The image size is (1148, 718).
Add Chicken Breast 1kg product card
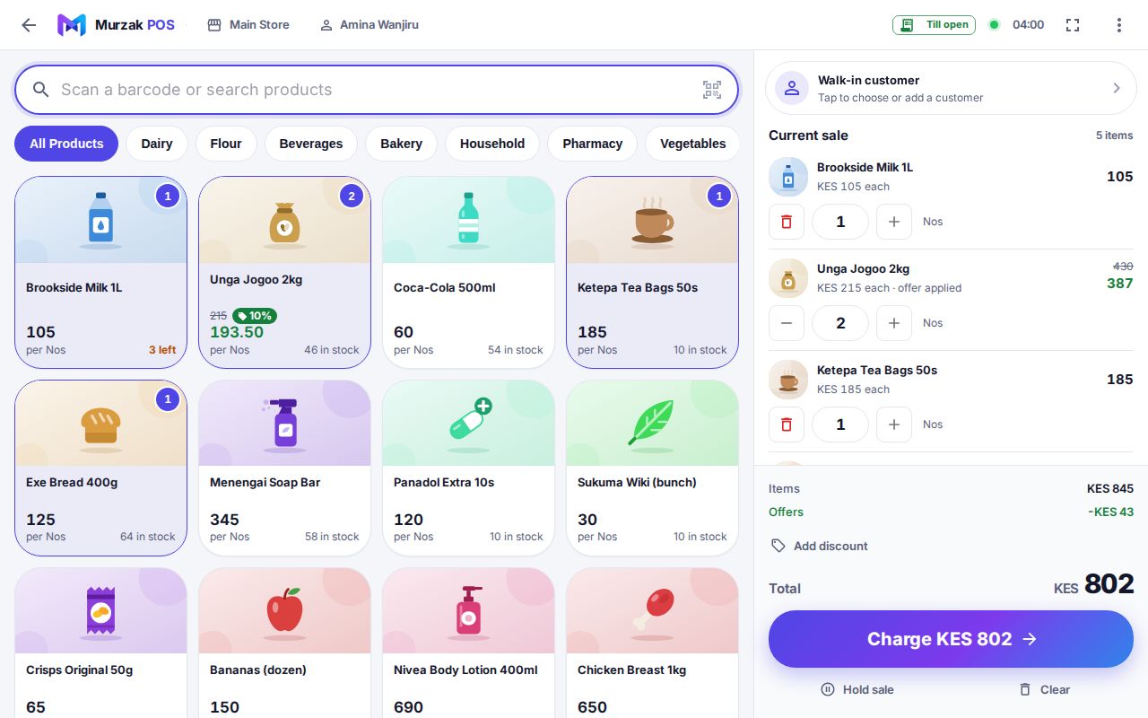click(652, 643)
